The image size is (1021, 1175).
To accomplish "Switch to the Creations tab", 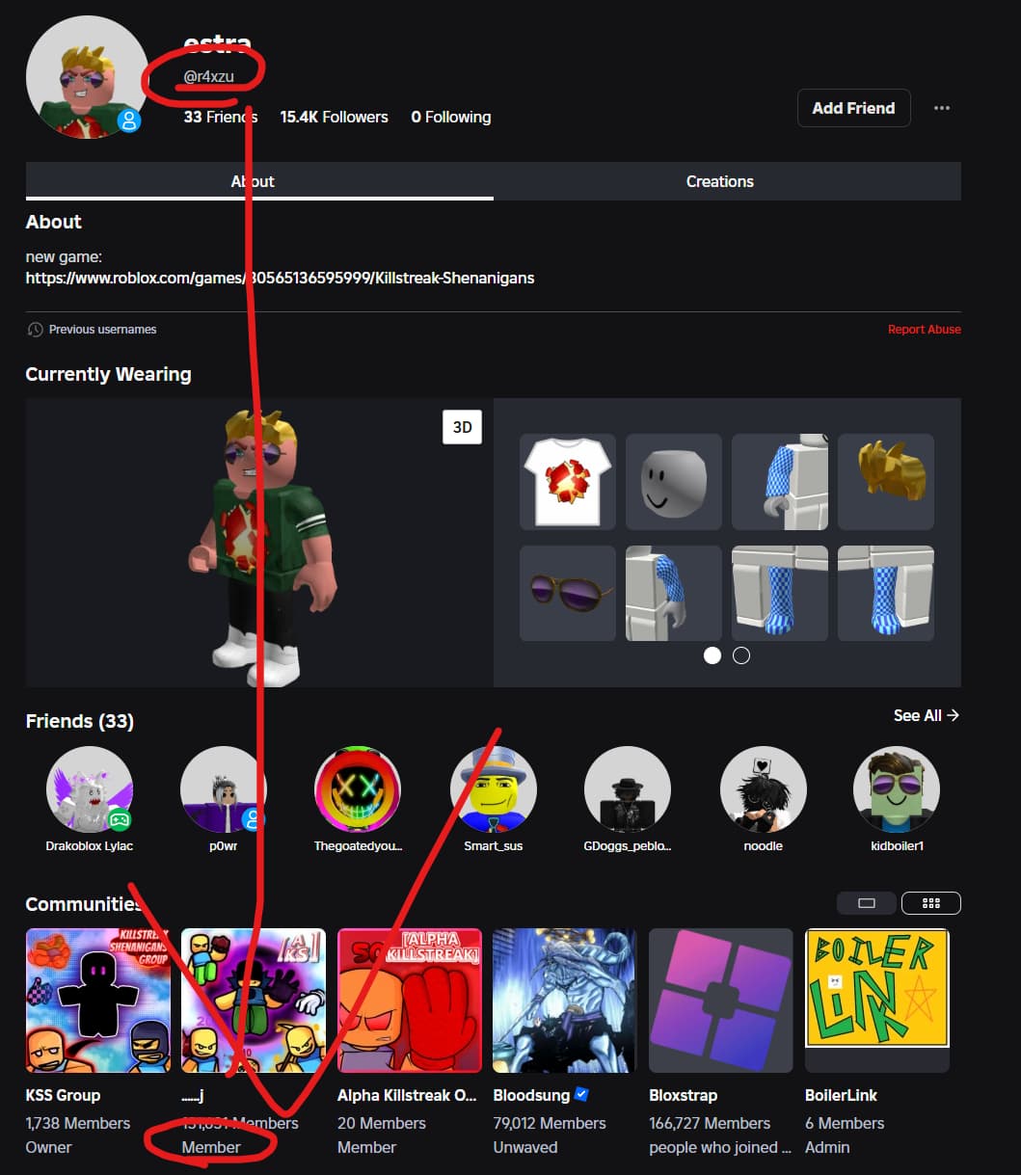I will coord(720,181).
